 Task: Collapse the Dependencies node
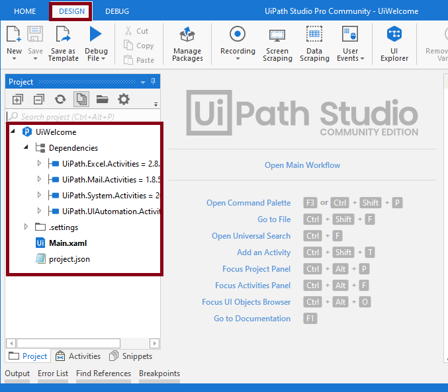[26, 147]
